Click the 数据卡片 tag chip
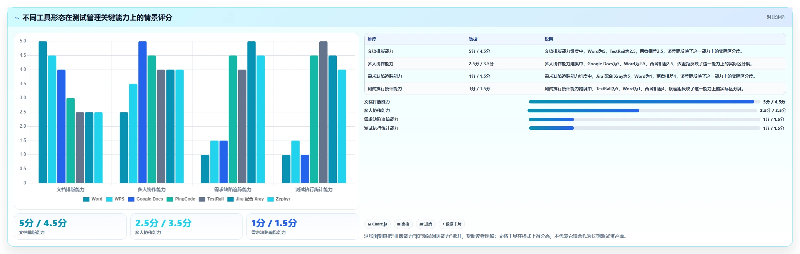 (452, 224)
